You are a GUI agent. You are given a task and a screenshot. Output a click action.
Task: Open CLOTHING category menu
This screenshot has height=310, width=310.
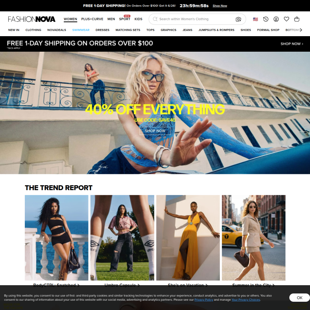[33, 30]
